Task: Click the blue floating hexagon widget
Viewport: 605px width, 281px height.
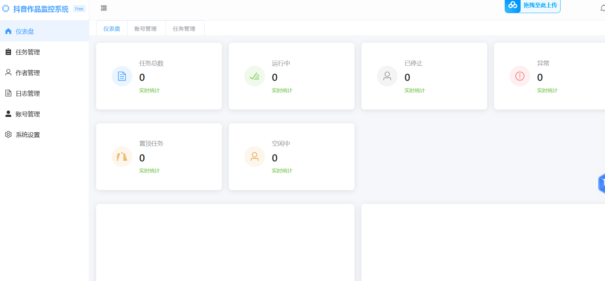Action: (x=602, y=184)
